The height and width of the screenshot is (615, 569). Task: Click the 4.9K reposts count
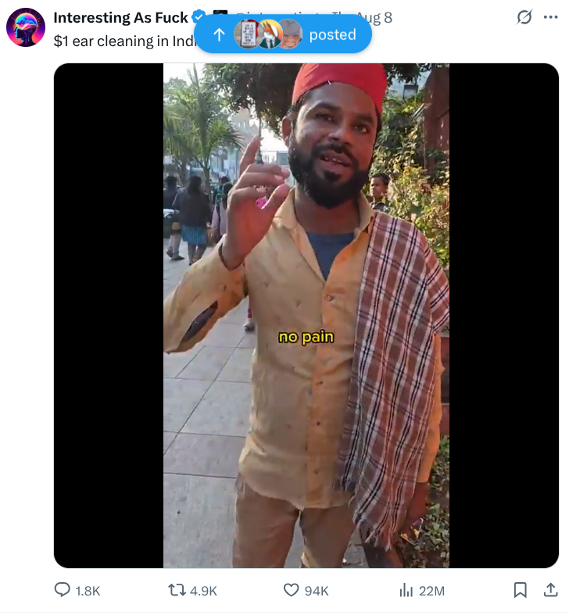click(203, 591)
